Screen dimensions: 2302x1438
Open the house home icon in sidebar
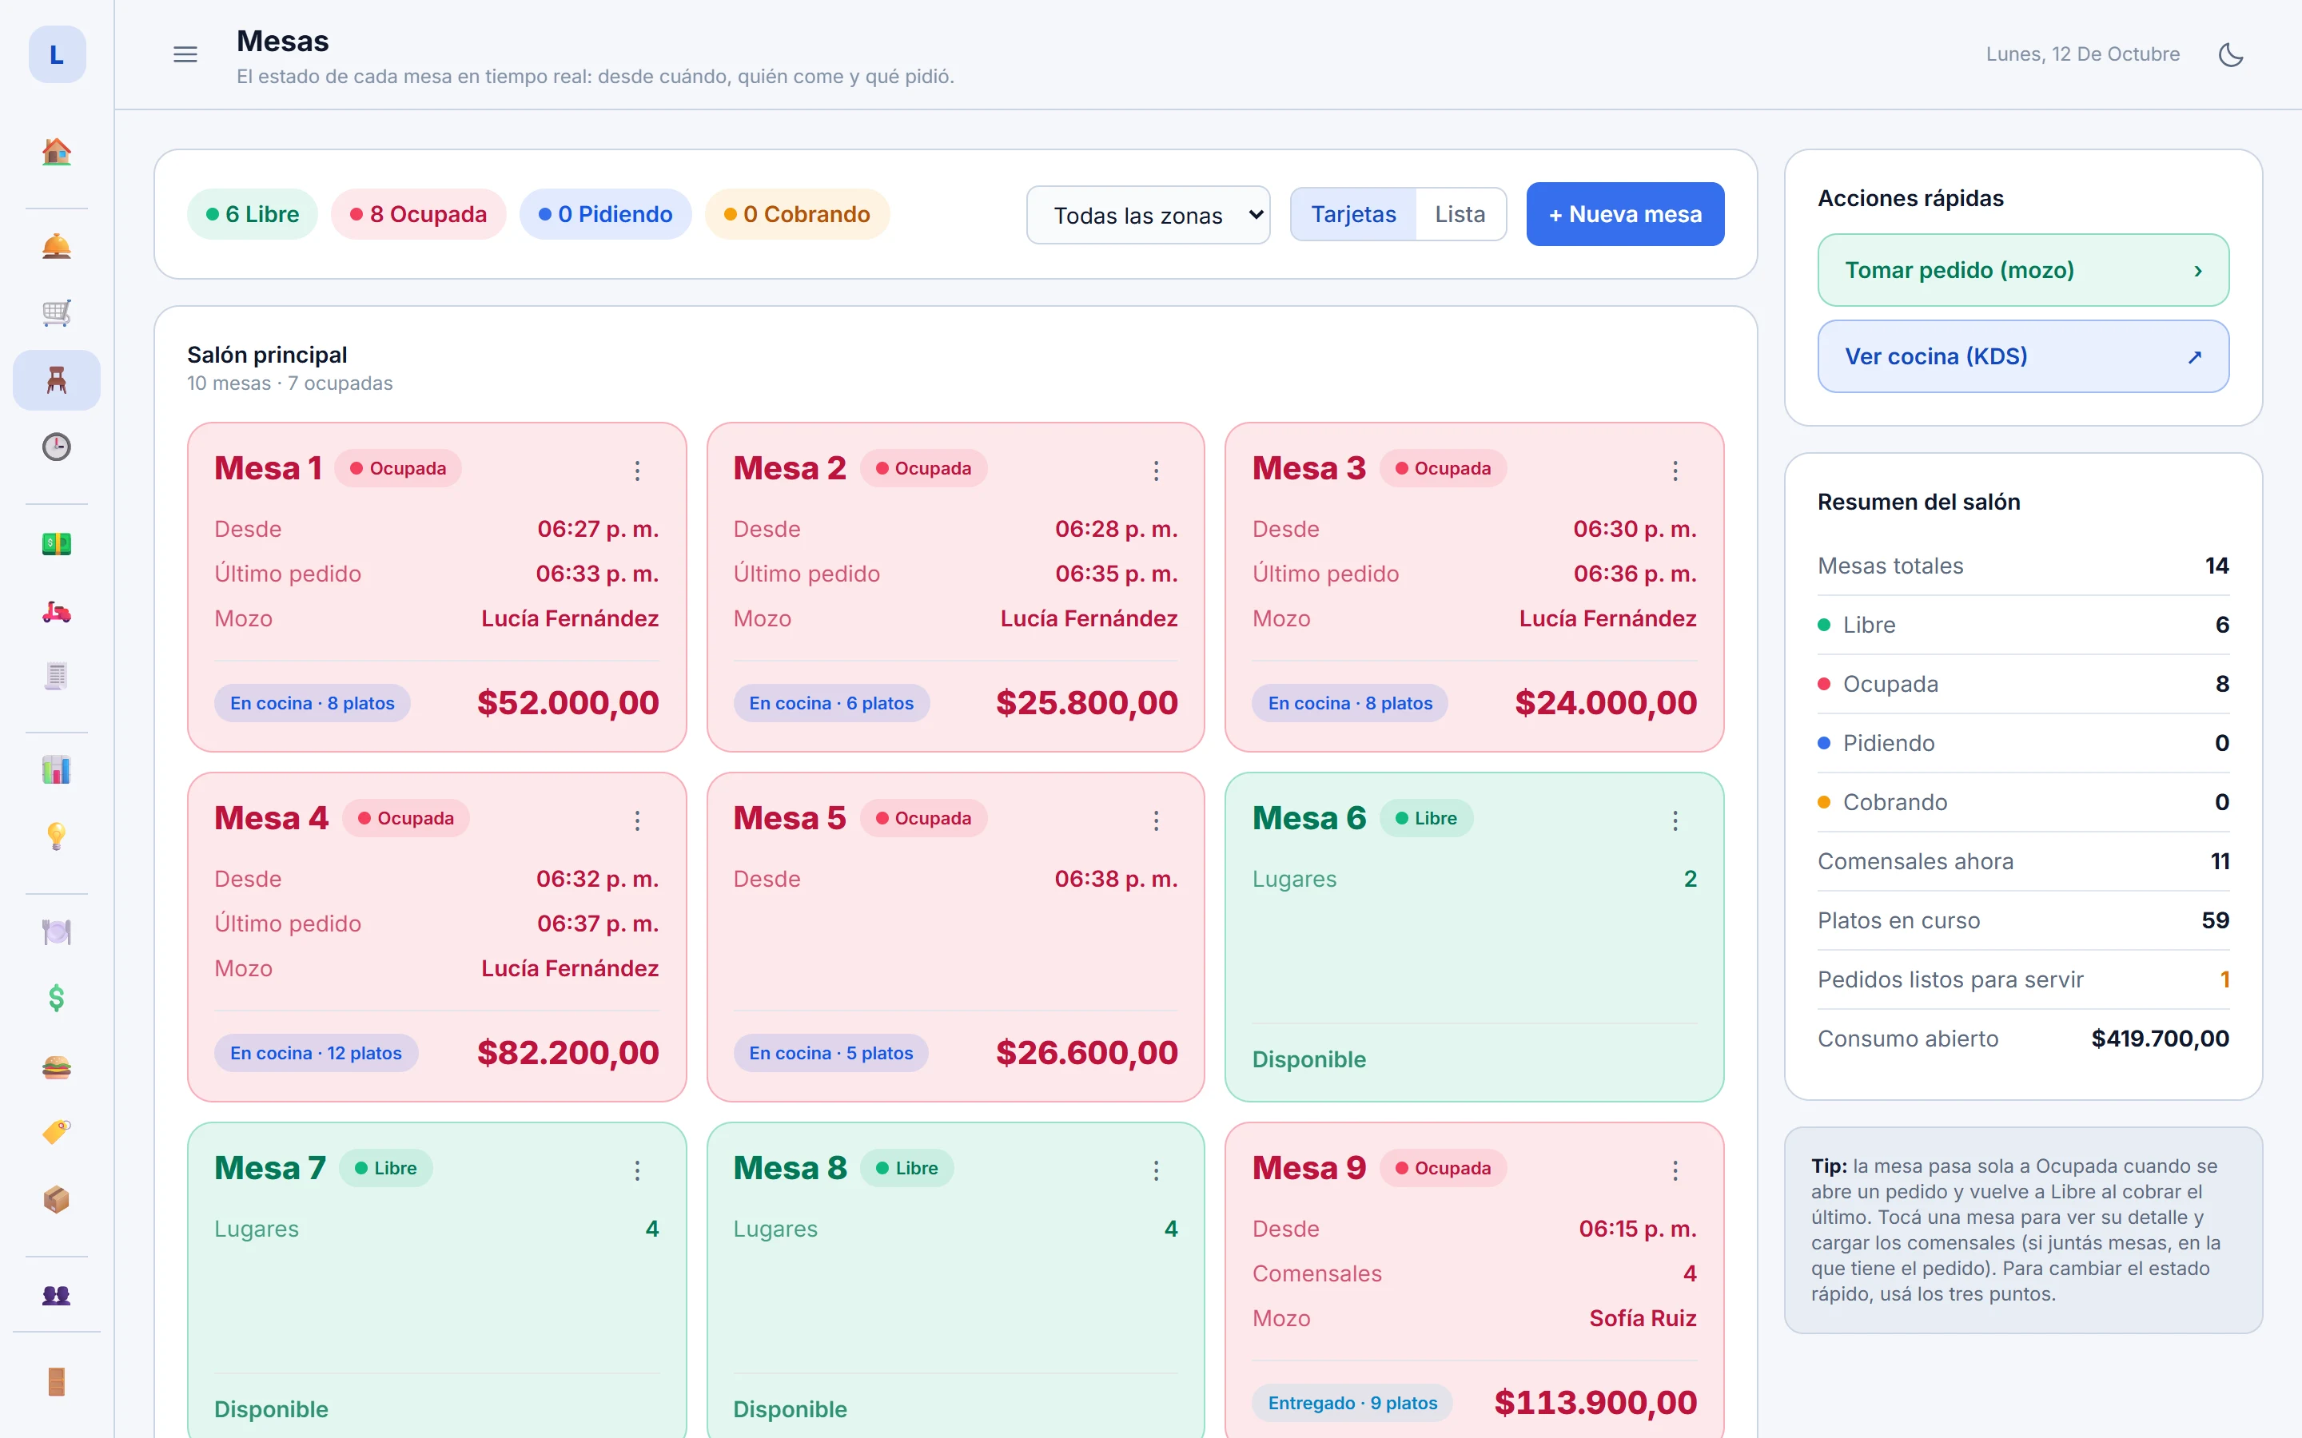click(x=56, y=152)
